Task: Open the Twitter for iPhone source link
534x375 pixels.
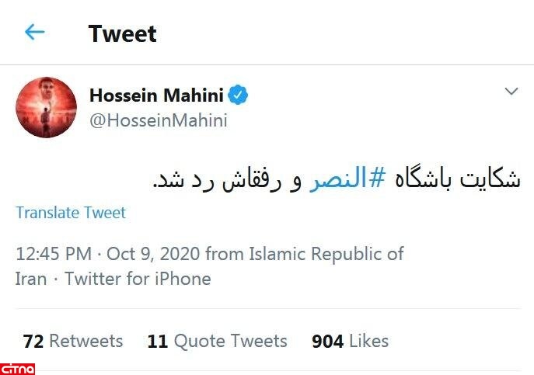Action: point(138,278)
